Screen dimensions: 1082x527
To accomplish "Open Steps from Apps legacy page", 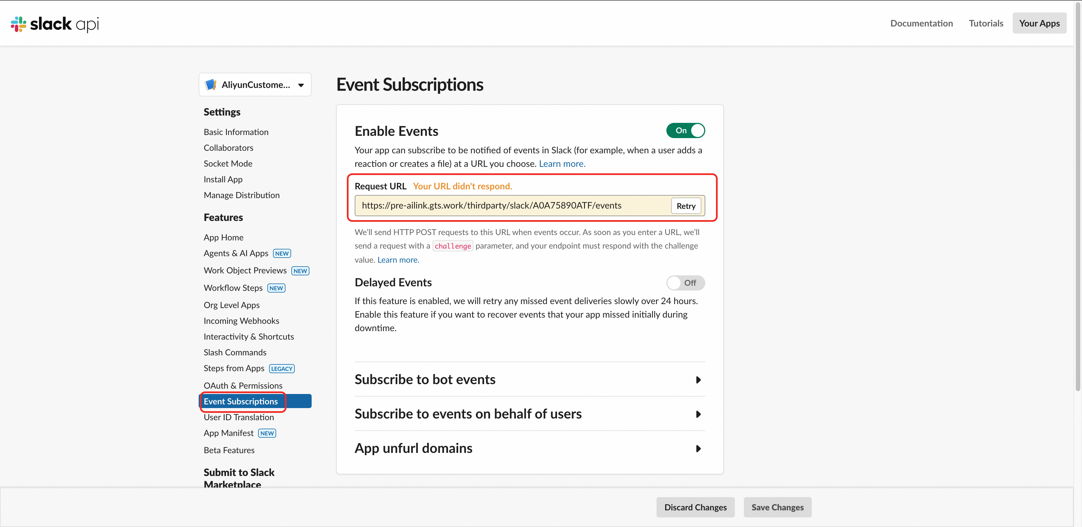I will 234,369.
